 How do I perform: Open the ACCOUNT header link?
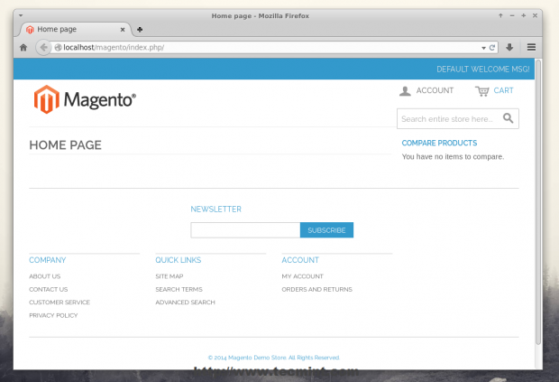[x=435, y=90]
